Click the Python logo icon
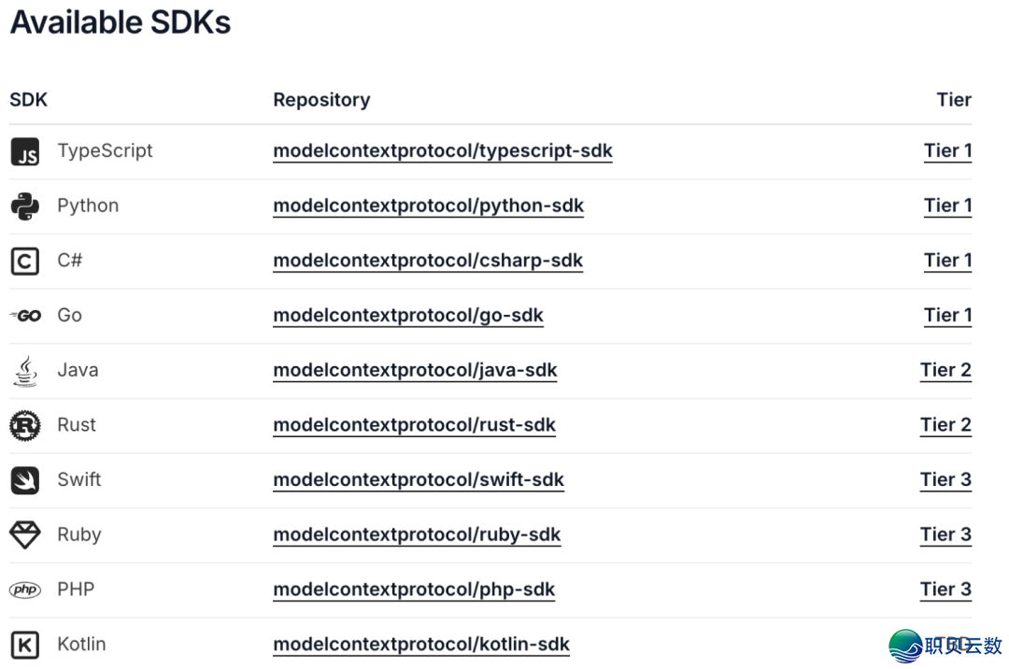 (x=25, y=206)
